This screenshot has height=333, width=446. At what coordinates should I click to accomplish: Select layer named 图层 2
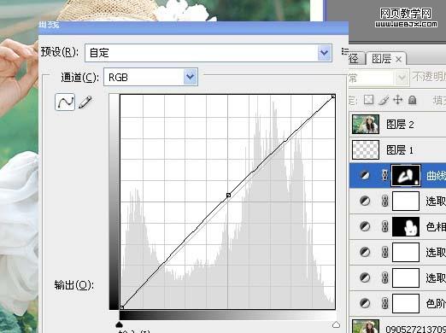(400, 125)
